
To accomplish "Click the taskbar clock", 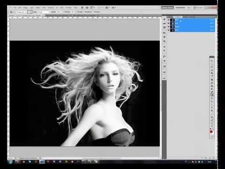I will (x=210, y=162).
